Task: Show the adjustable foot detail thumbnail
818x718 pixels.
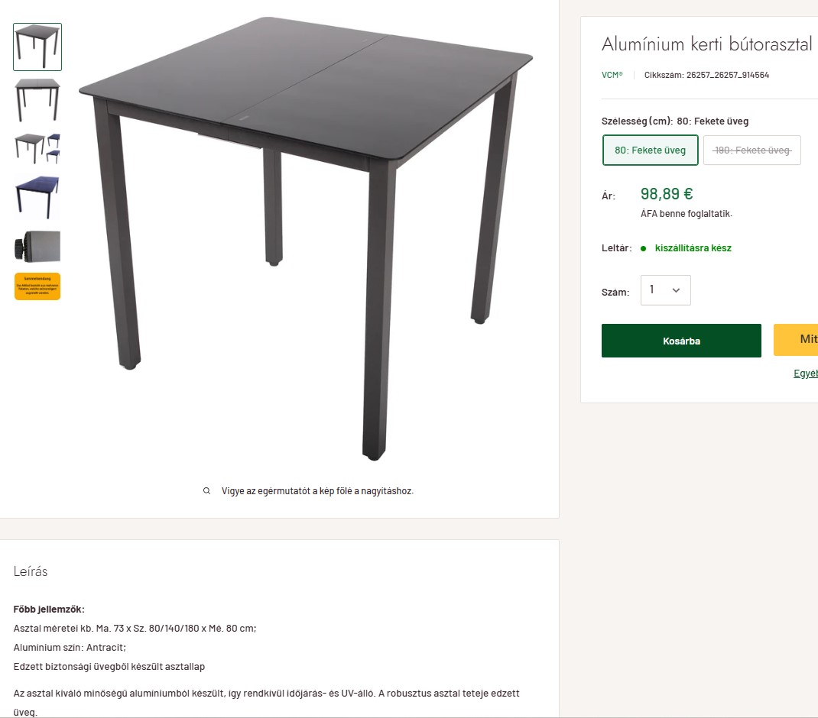Action: click(37, 246)
